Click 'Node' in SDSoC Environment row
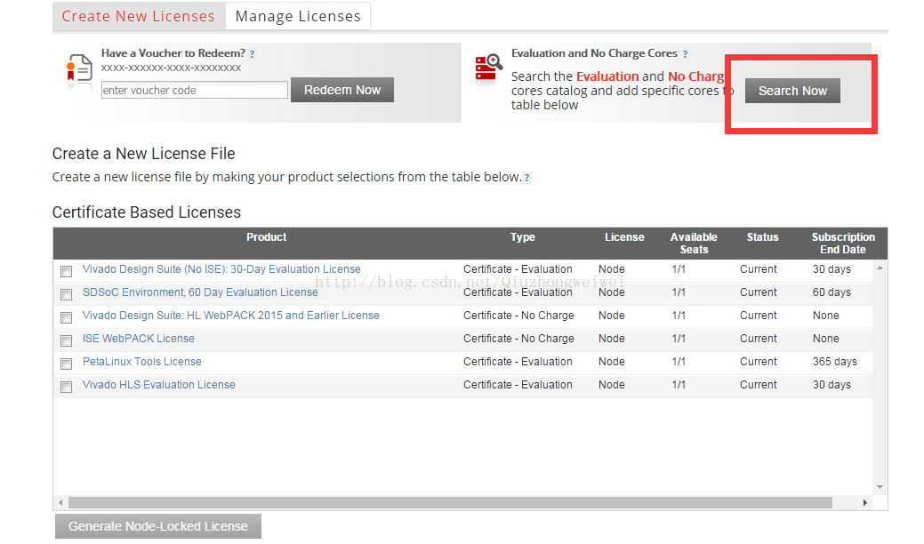This screenshot has width=924, height=544. coord(612,292)
